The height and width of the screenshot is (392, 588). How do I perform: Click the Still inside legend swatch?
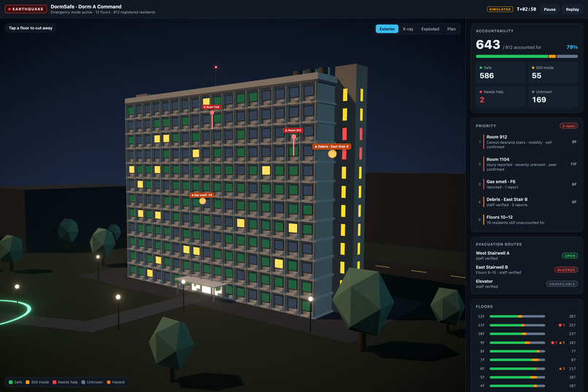point(28,383)
